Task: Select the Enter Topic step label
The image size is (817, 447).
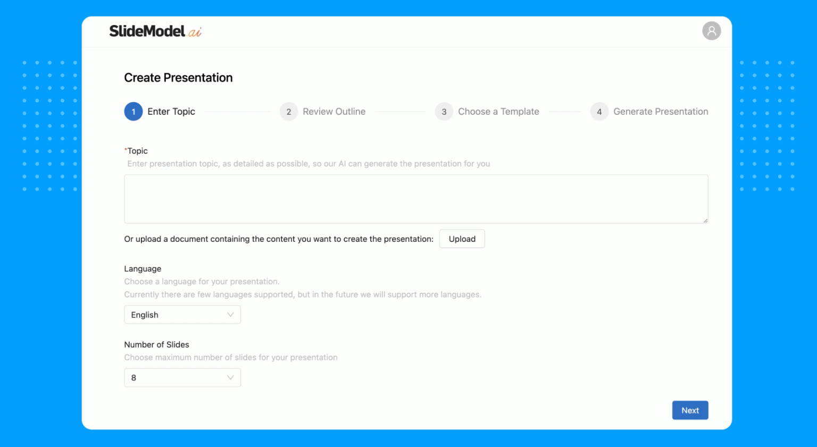Action: [171, 112]
